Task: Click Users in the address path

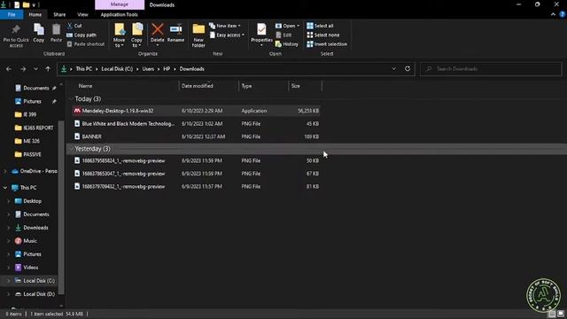Action: coord(148,69)
